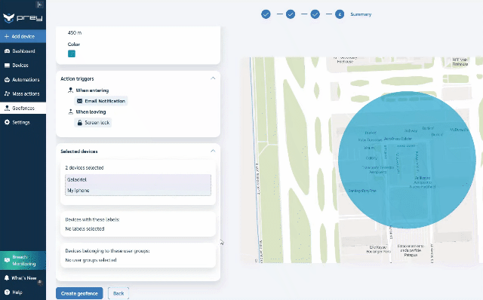
Task: Click the '2 devices selected' text
Action: 85,167
